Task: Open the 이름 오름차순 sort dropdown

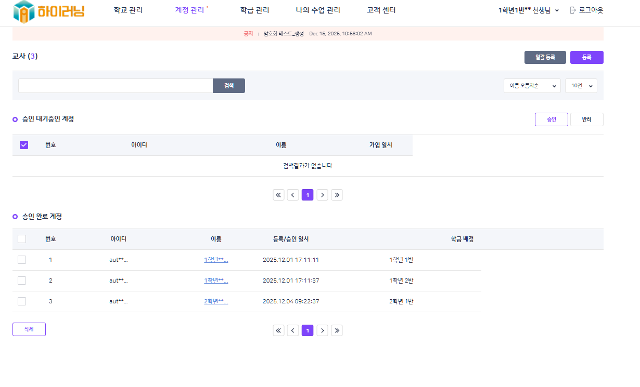Action: click(532, 86)
